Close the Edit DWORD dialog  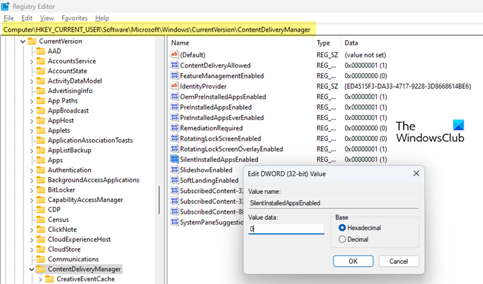pyautogui.click(x=416, y=174)
